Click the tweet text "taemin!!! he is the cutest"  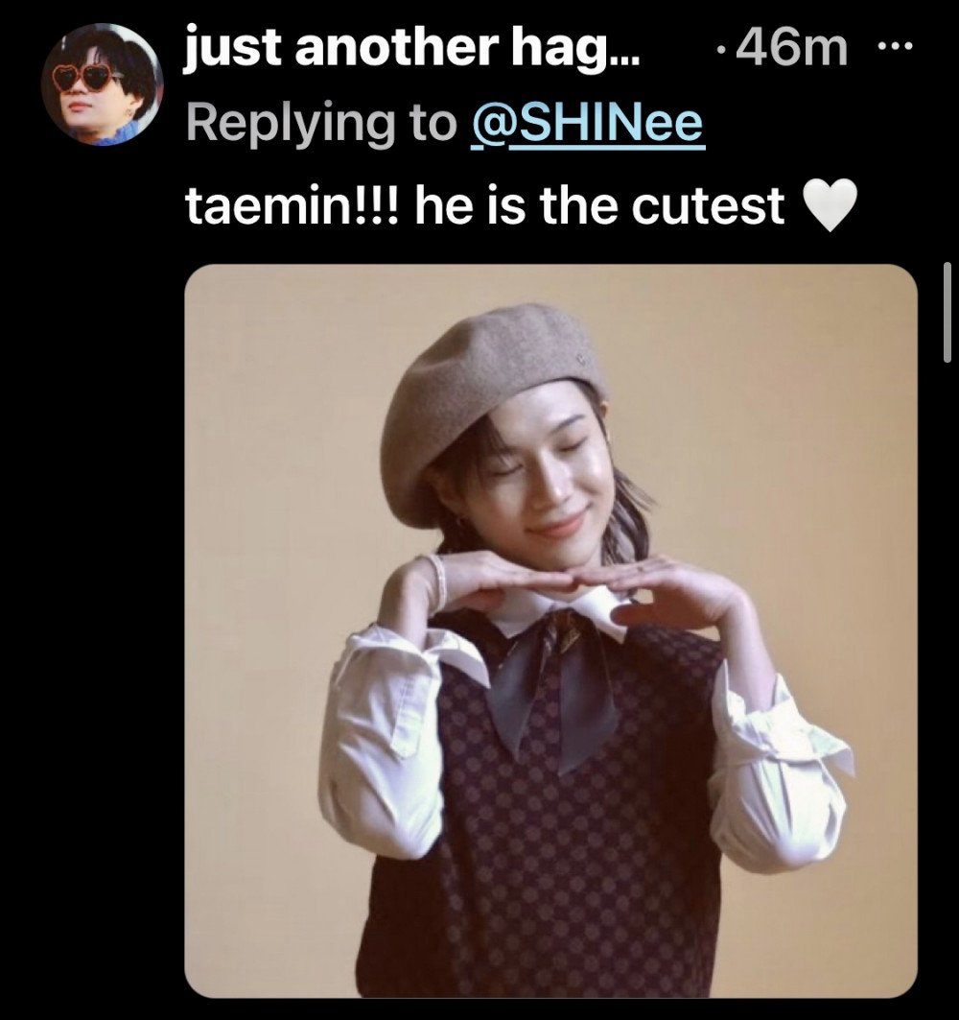tap(485, 205)
